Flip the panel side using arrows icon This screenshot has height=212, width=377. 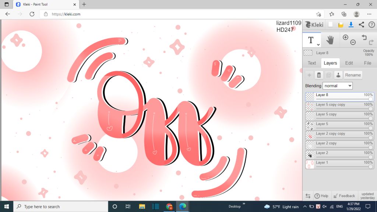pos(308,196)
